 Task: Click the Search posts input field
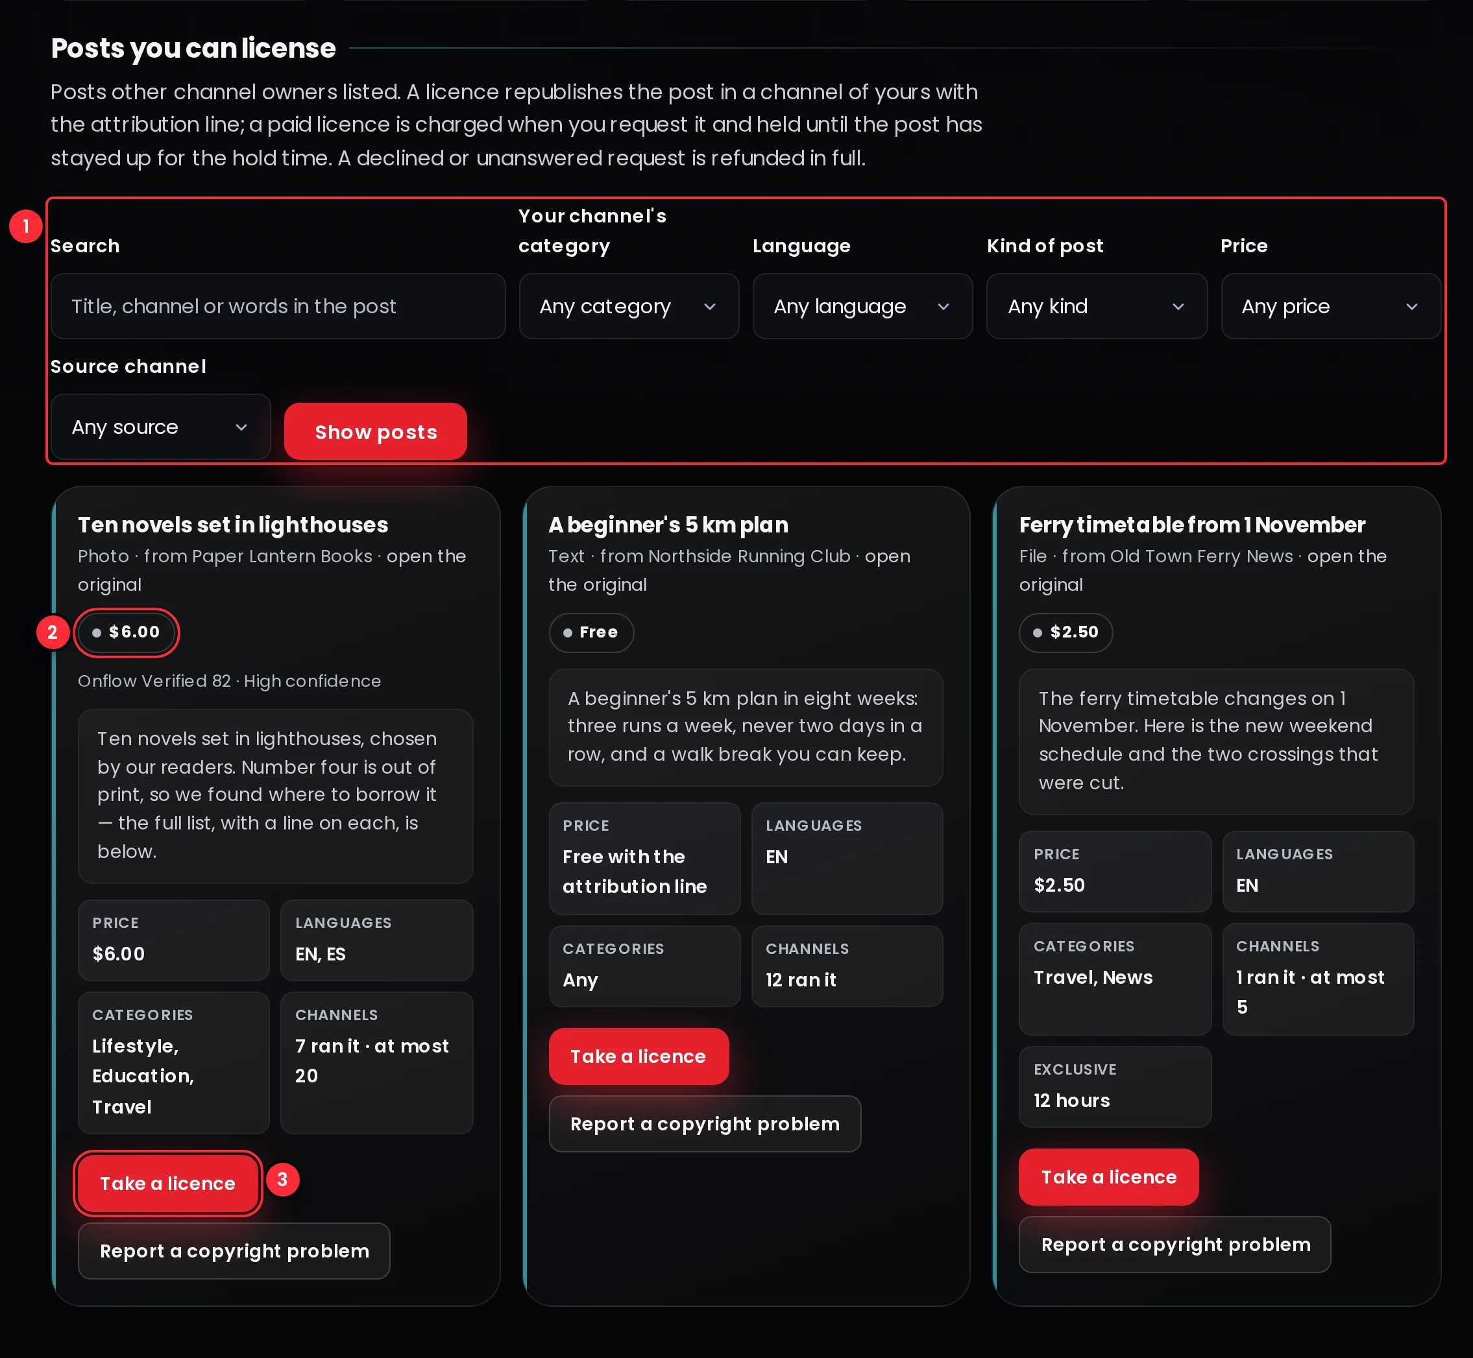tap(278, 307)
